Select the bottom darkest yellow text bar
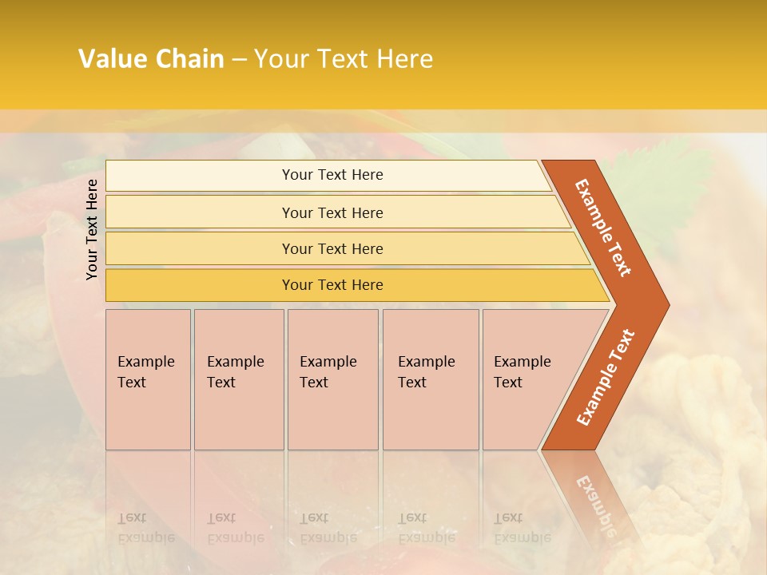This screenshot has width=767, height=575. (332, 285)
